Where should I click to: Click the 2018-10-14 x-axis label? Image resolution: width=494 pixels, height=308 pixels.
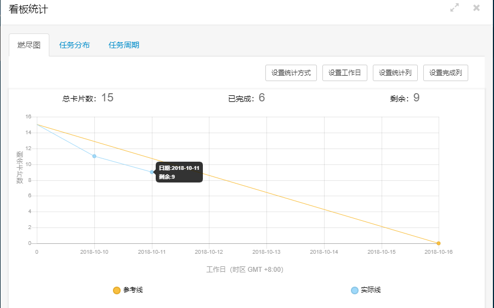coord(324,252)
